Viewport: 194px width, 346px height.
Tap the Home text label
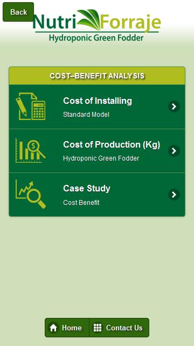[72, 328]
